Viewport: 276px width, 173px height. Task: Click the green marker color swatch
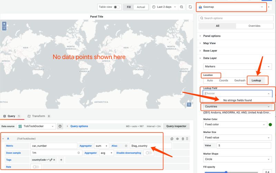(270, 125)
